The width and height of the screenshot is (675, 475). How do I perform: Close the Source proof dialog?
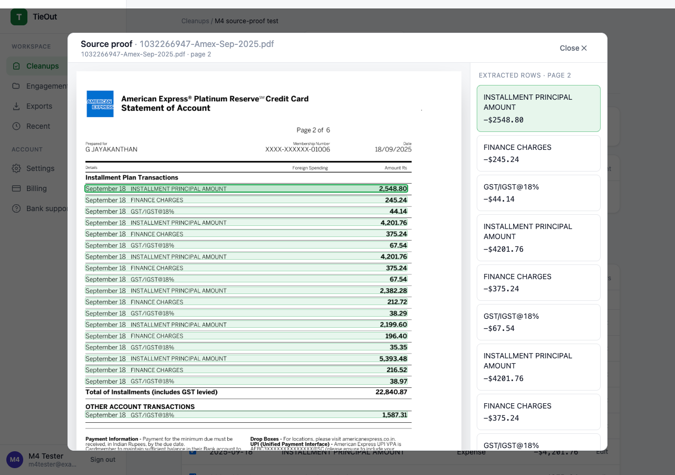tap(573, 48)
